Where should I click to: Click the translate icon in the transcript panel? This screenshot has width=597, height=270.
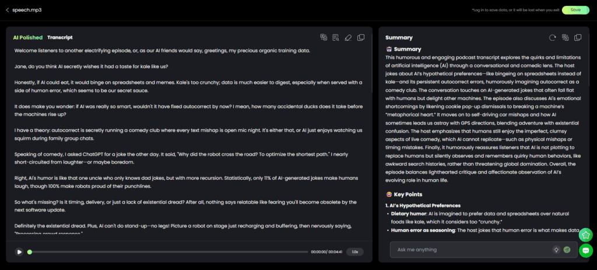(324, 37)
